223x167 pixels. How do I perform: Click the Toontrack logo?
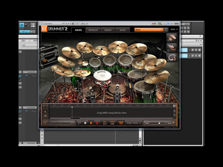59,123
